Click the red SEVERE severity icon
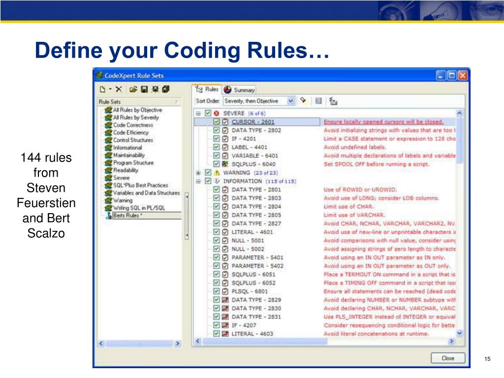The image size is (504, 378). 217,113
